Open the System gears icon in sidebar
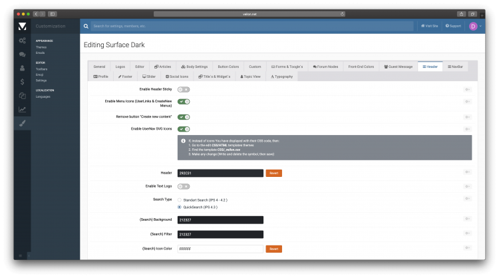 pyautogui.click(x=22, y=41)
